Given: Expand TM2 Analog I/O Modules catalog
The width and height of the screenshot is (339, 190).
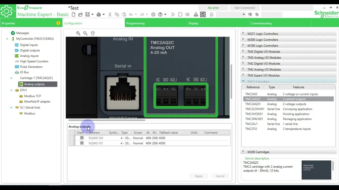Looking at the screenshot, I should coord(243,69).
